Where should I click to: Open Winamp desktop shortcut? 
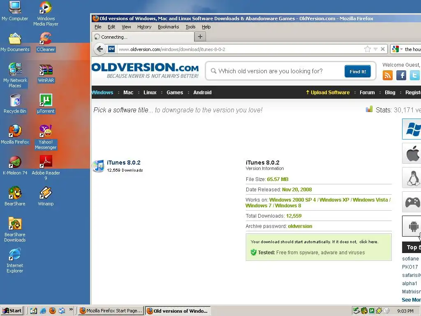click(x=46, y=196)
